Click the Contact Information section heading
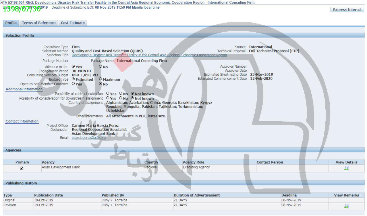Image resolution: width=367 pixels, height=216 pixels. (x=22, y=121)
